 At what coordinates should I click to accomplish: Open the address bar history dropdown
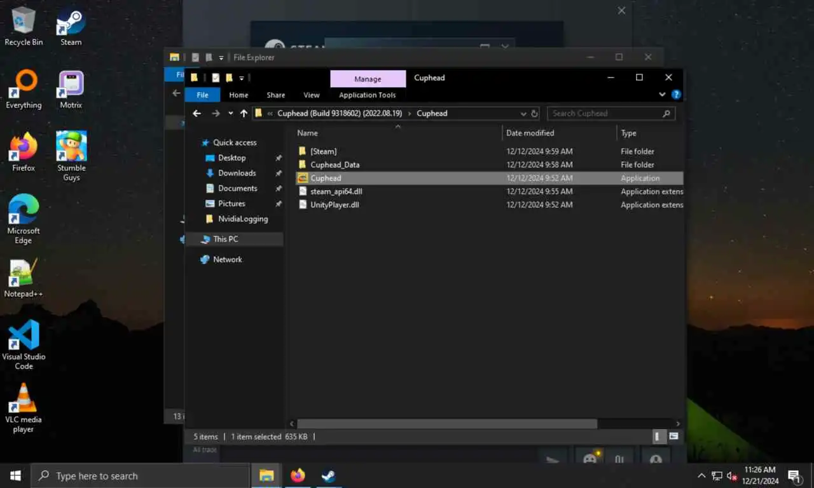[x=523, y=114]
